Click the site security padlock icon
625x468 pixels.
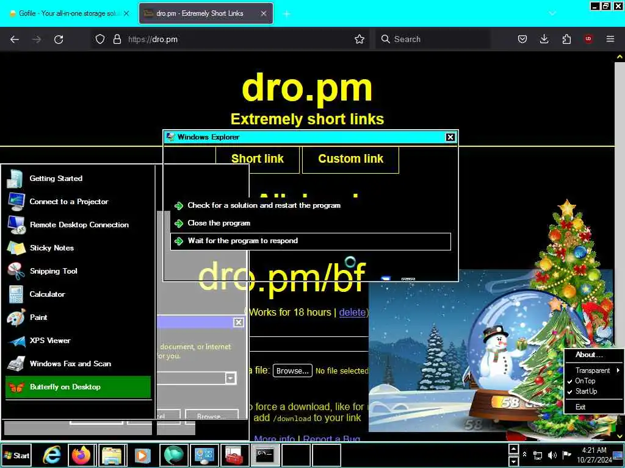point(117,39)
